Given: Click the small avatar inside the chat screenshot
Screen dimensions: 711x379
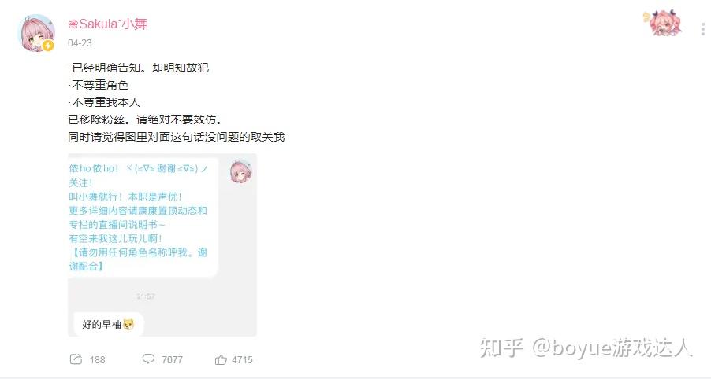Looking at the screenshot, I should [x=240, y=171].
